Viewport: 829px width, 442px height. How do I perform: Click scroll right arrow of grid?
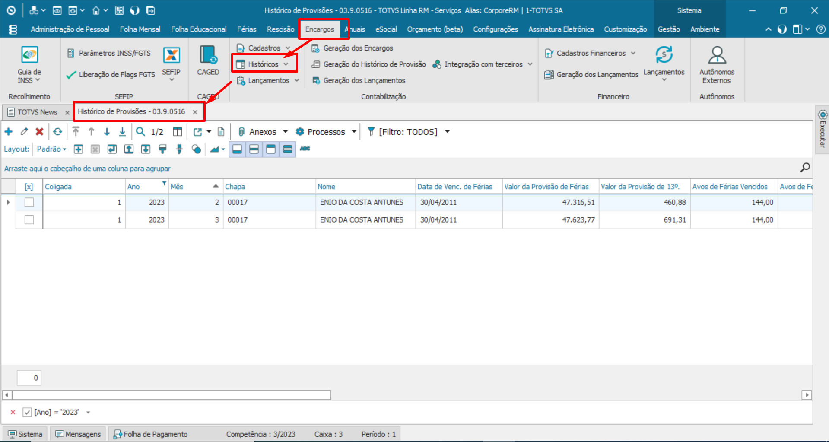(x=807, y=395)
